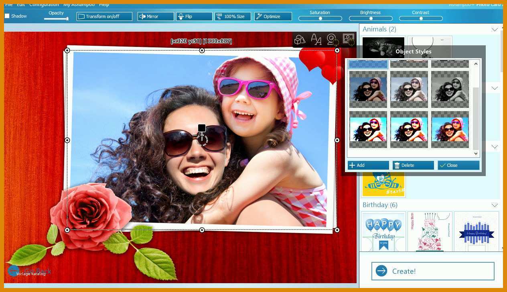507x292 pixels.
Task: Click the top-left corner handle of the photo
Action: click(x=67, y=51)
